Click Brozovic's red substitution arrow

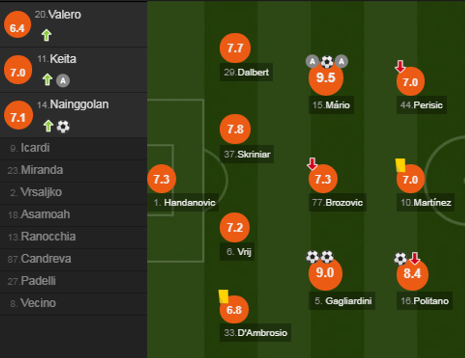(x=312, y=164)
